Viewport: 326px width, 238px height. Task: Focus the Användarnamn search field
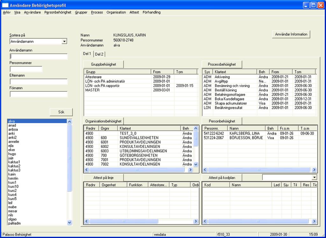pos(39,56)
